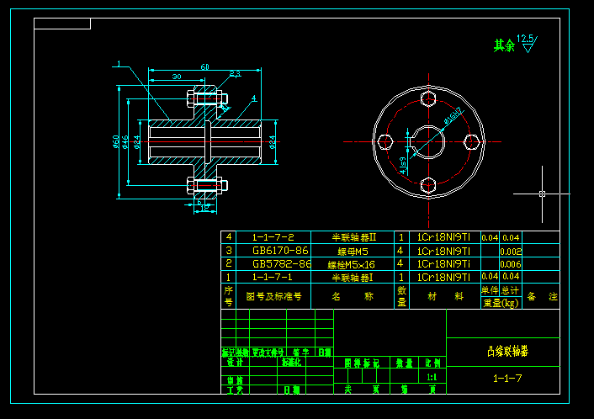The height and width of the screenshot is (419, 594).
Task: Click the '共 页' sheet count cell
Action: click(362, 390)
